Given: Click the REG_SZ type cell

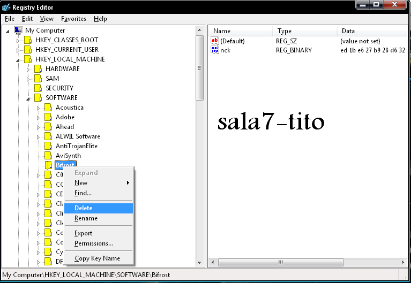Looking at the screenshot, I should [286, 41].
